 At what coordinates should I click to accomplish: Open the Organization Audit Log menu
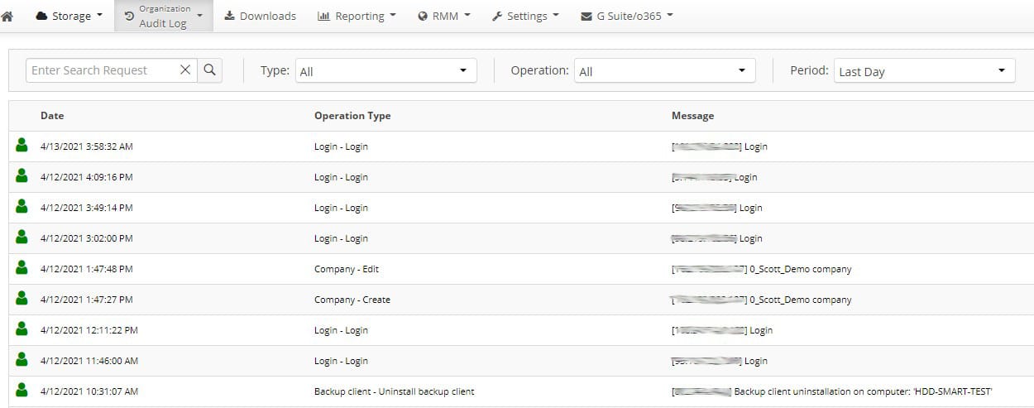click(163, 16)
